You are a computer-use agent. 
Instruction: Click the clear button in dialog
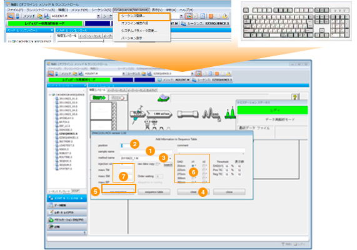(x=193, y=192)
